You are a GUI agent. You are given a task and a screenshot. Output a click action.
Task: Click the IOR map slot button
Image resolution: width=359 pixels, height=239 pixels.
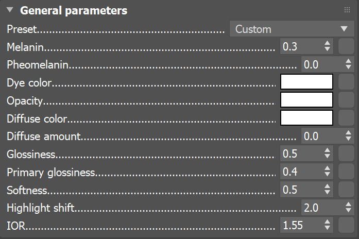pyautogui.click(x=347, y=225)
